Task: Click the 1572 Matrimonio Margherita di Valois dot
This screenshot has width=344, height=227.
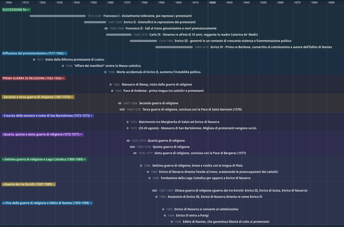Action: 128,122
